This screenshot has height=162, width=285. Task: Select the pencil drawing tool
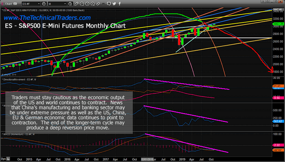[76, 4]
